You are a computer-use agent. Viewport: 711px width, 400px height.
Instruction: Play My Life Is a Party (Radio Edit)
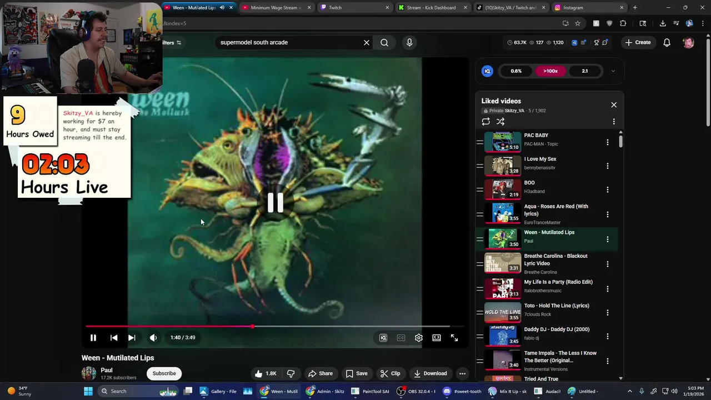[547, 288]
